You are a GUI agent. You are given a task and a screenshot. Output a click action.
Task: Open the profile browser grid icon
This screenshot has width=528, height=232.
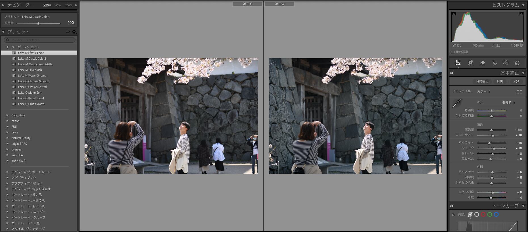(519, 91)
